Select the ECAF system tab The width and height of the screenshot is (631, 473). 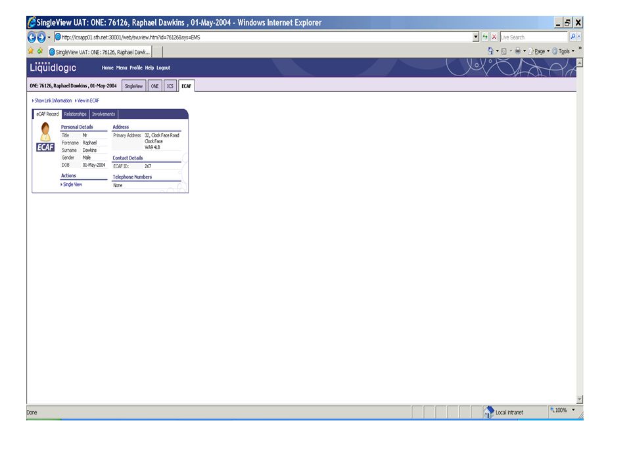tap(186, 86)
